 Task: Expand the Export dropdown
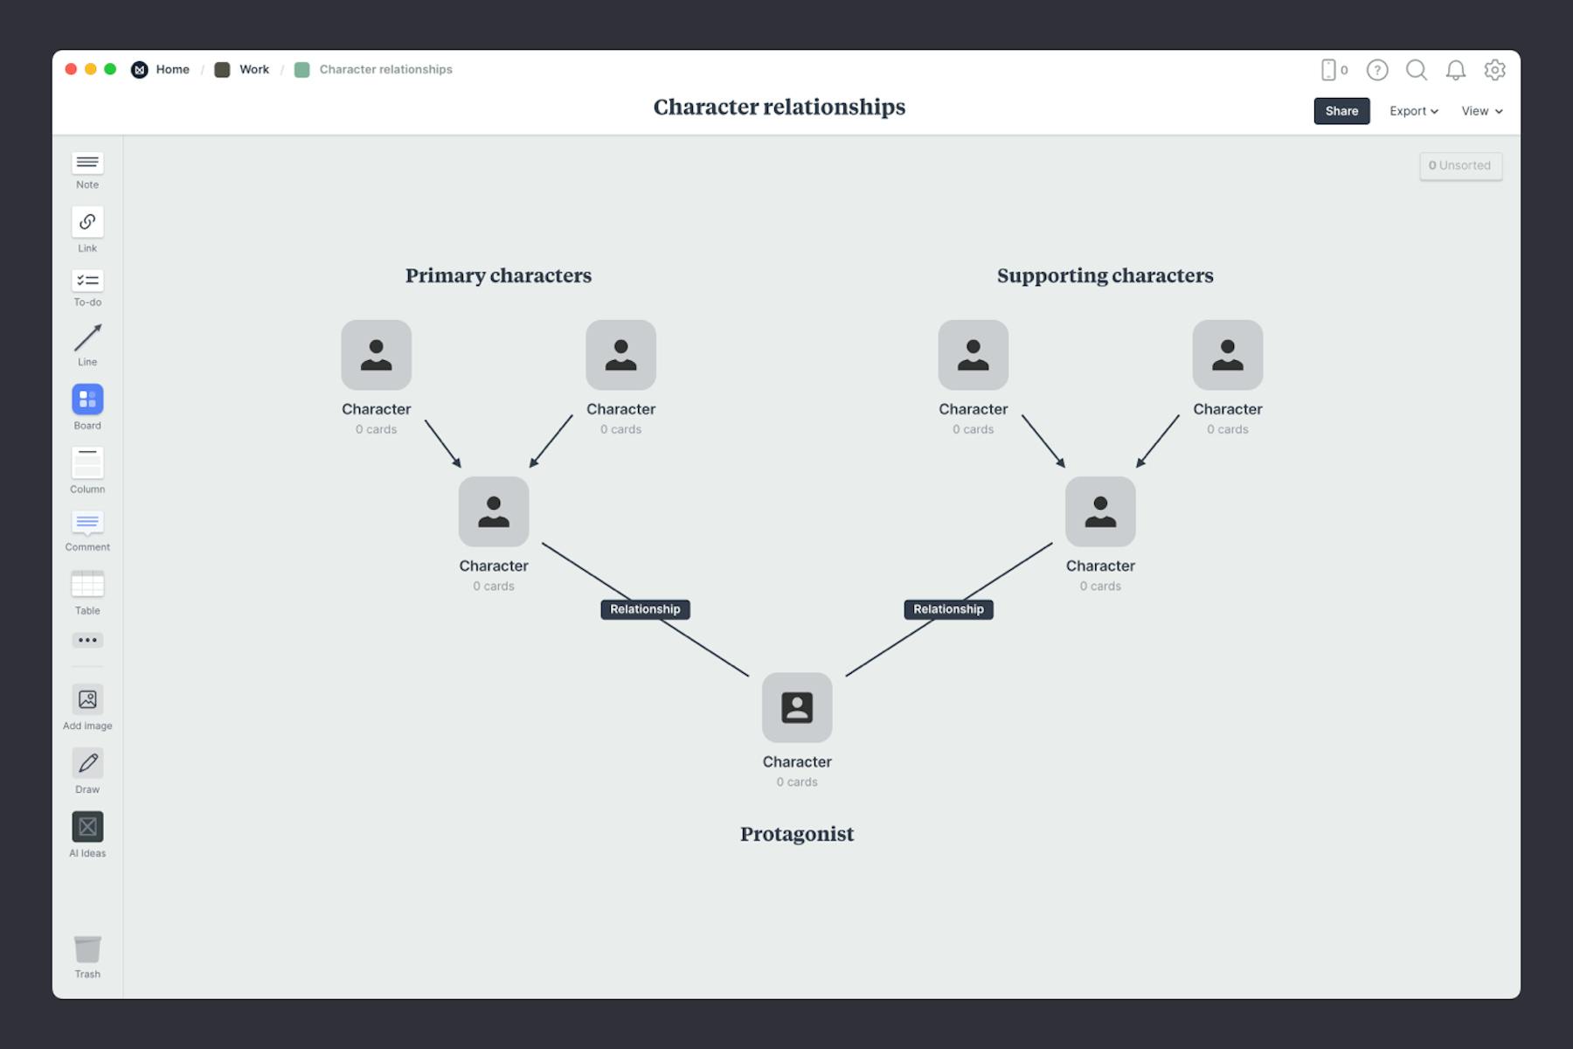click(x=1413, y=111)
